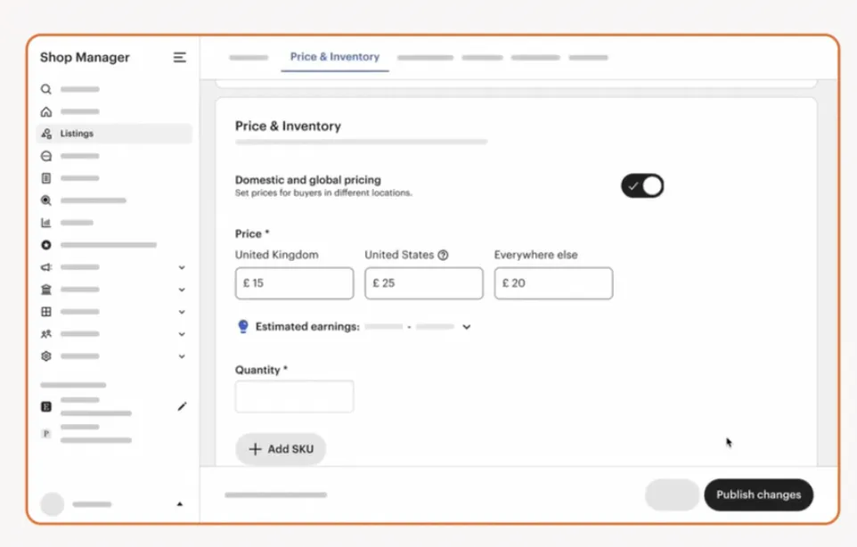Collapse sidebar using the Shop Manager menu icon
Viewport: 857px width, 547px height.
point(180,58)
